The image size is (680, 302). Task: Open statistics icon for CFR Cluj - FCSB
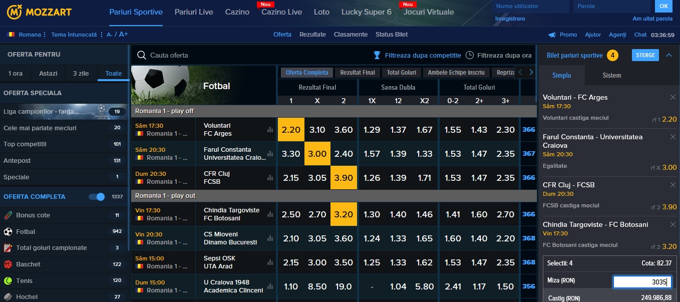tap(270, 178)
